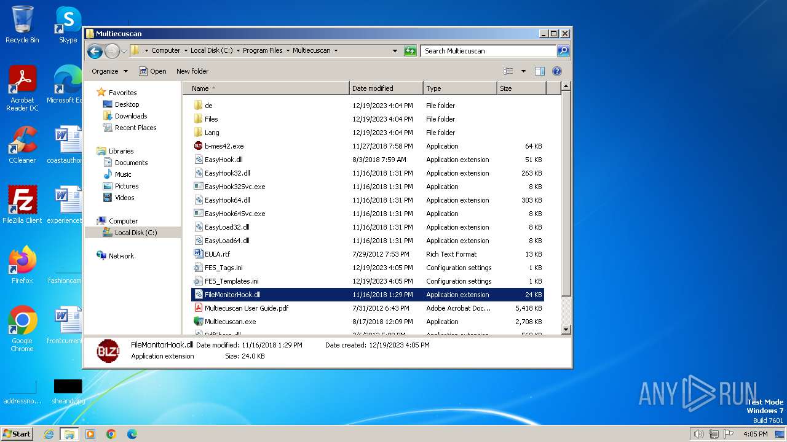Change view using the views icon

pos(508,71)
